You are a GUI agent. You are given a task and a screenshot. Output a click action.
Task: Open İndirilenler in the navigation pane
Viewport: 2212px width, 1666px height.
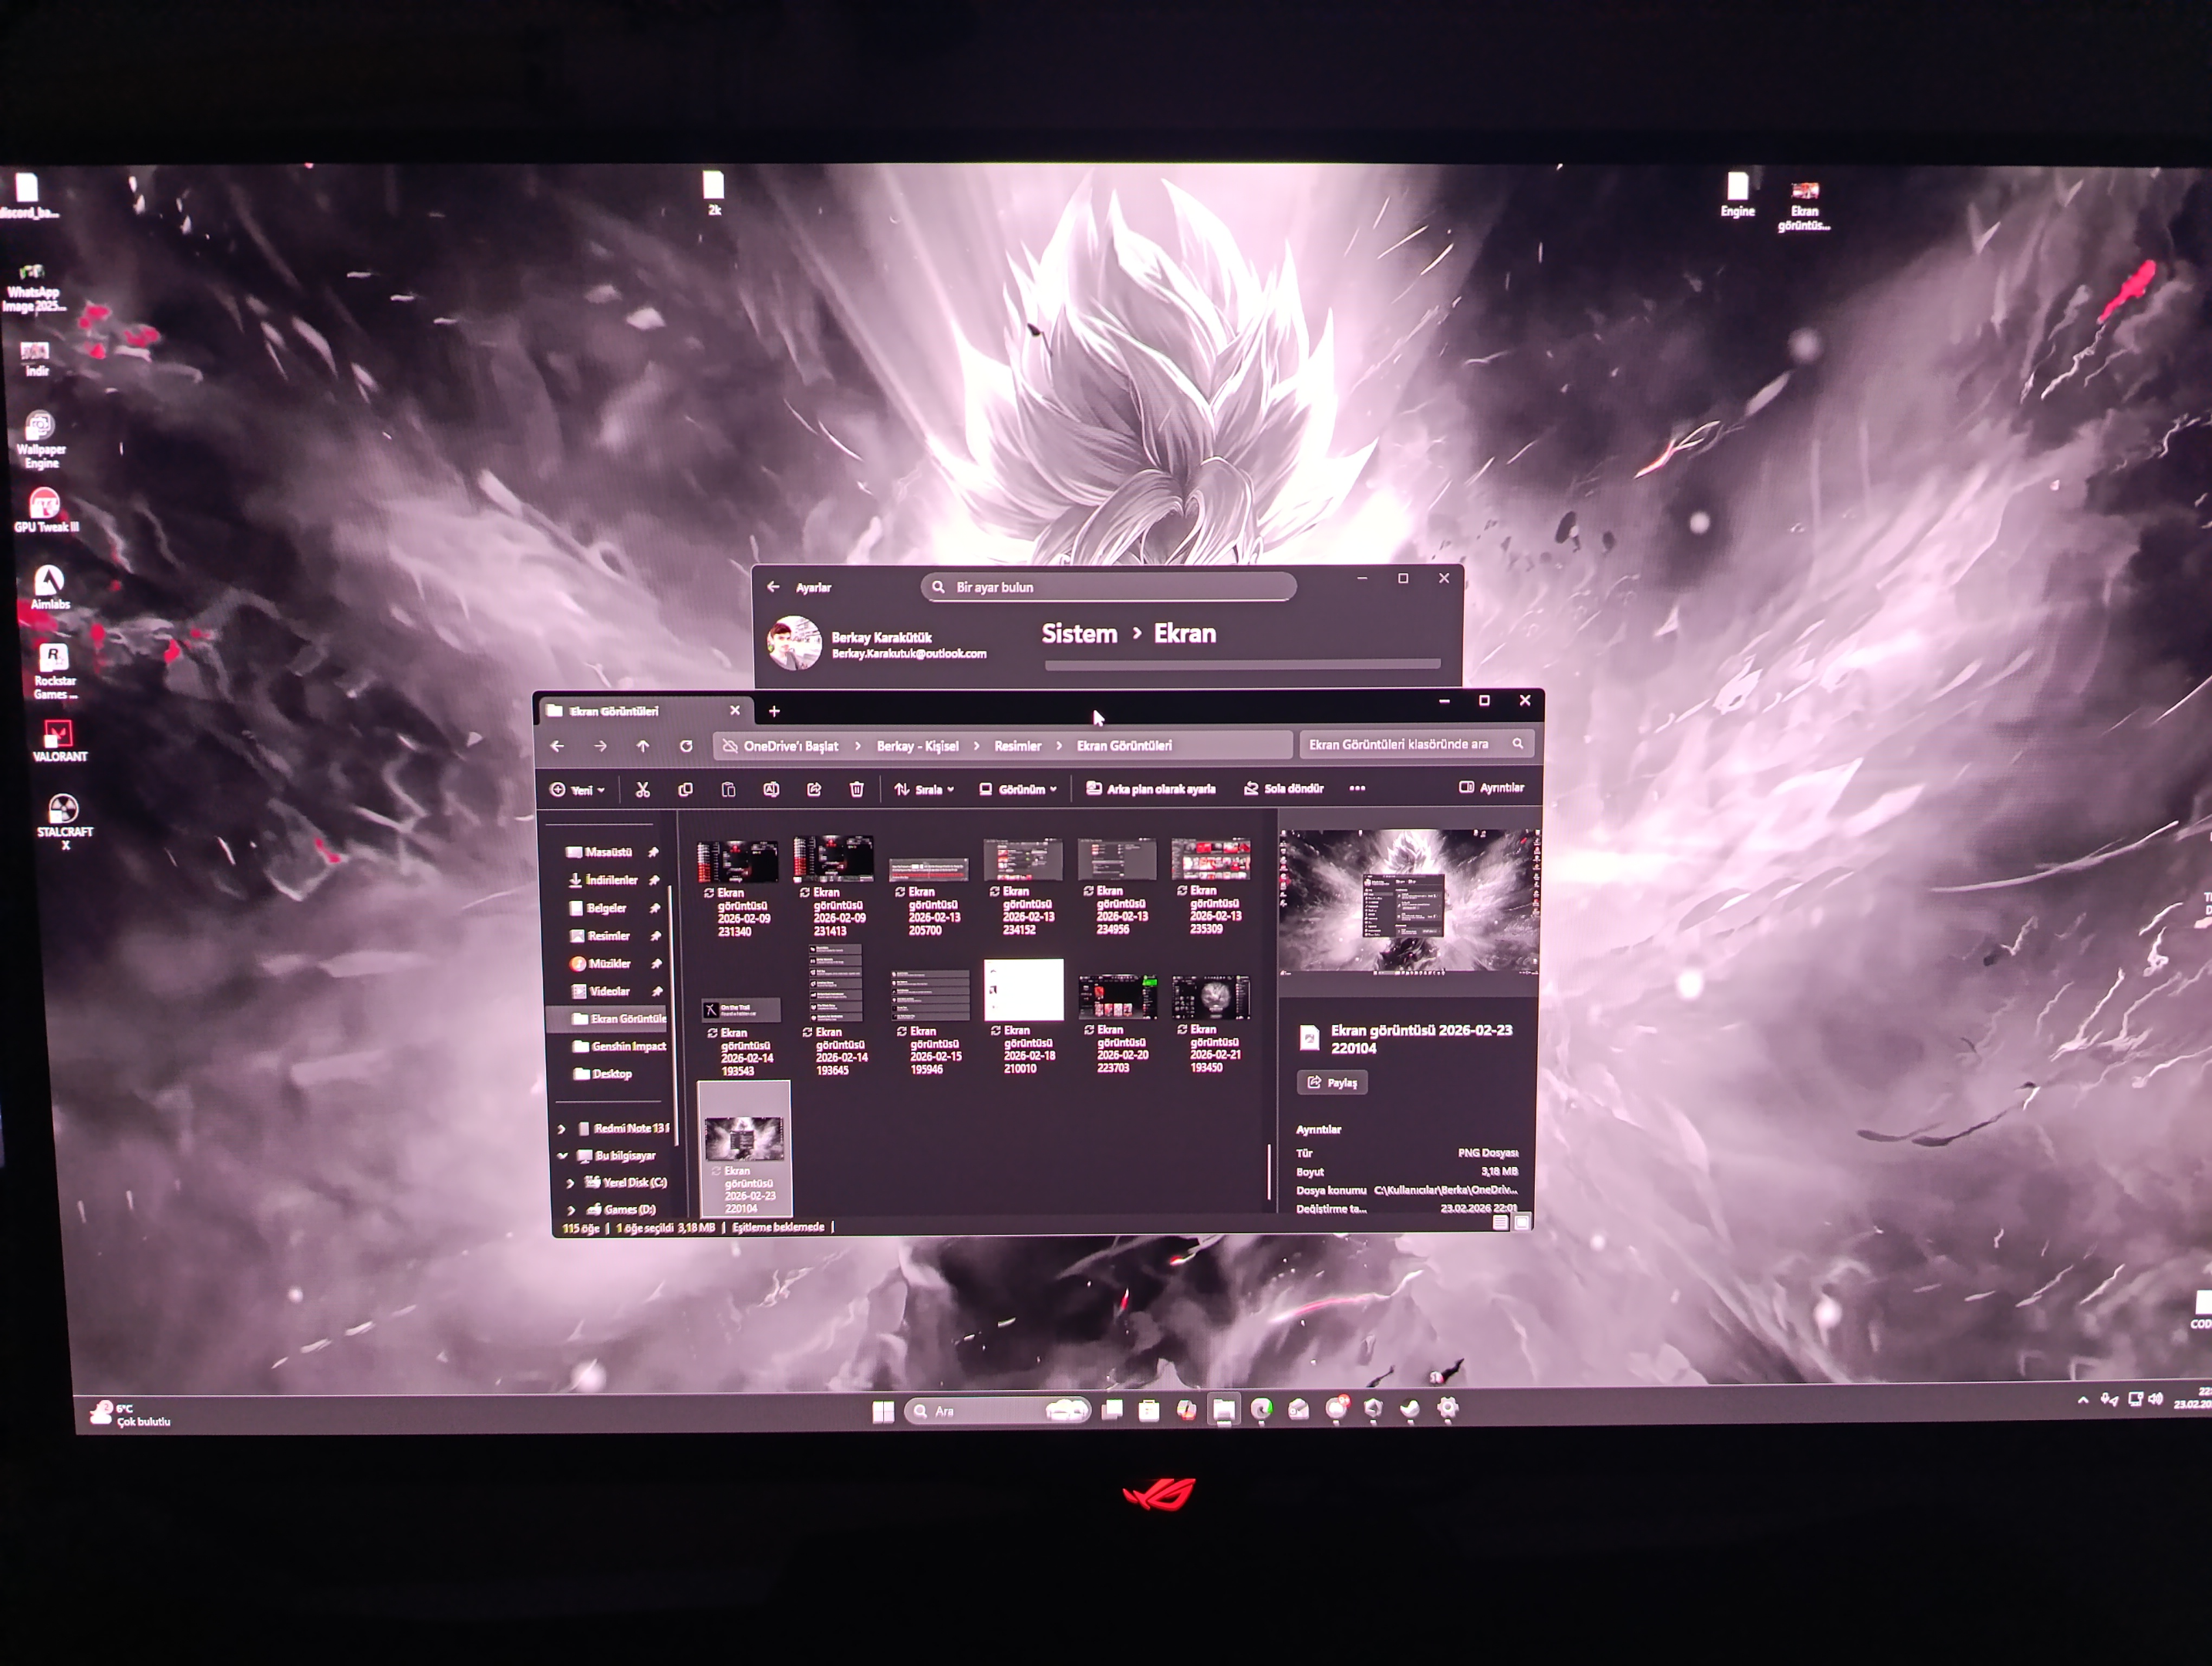[611, 880]
